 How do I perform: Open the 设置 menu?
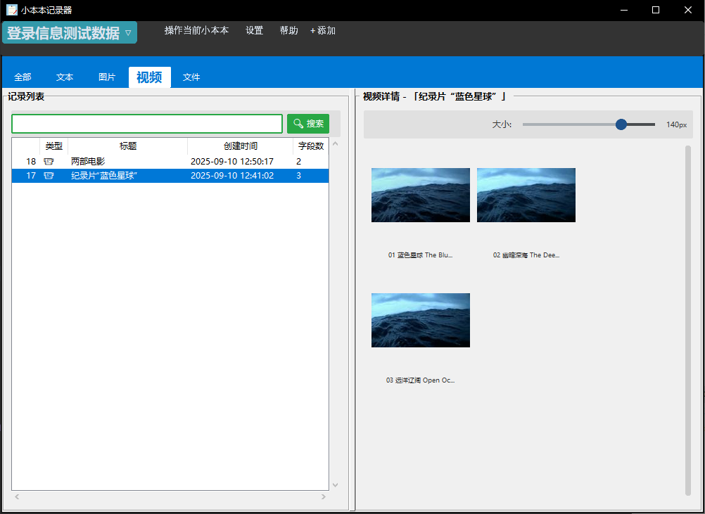point(254,31)
